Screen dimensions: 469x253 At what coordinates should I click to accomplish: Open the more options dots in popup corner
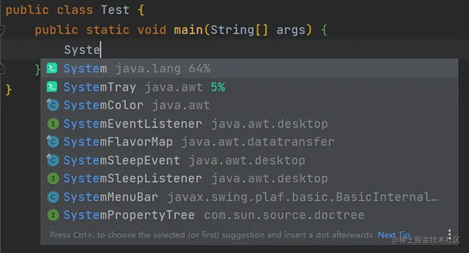(x=450, y=234)
